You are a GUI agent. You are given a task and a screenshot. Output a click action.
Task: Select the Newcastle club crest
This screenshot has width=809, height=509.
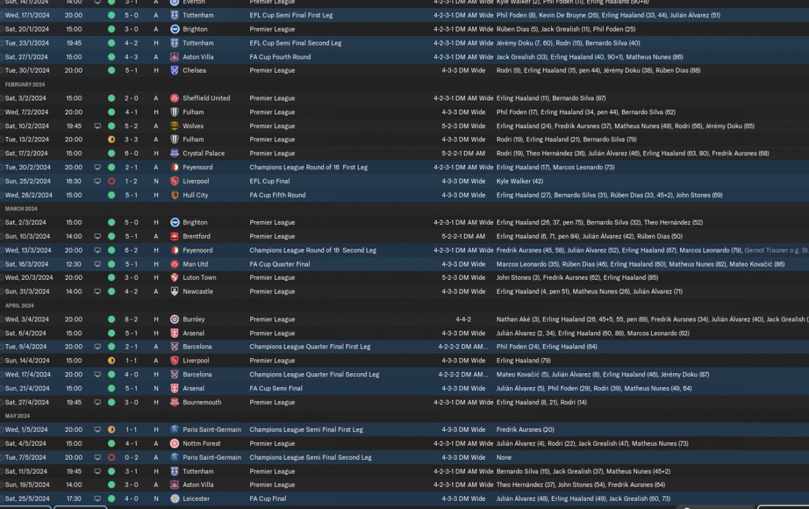pos(174,291)
